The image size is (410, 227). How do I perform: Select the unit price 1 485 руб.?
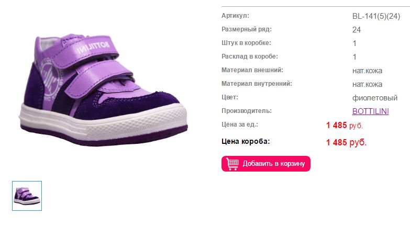(345, 126)
